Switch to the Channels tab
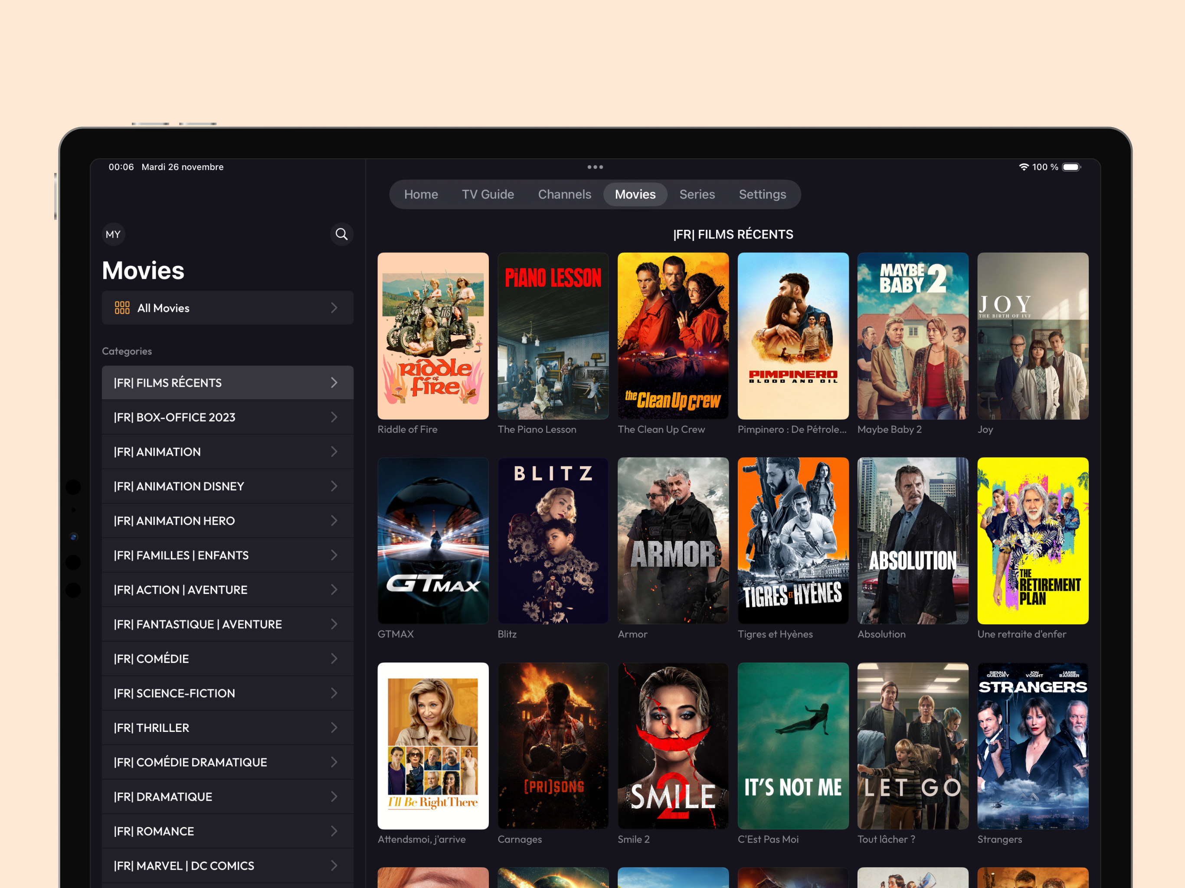This screenshot has width=1185, height=888. pos(564,194)
